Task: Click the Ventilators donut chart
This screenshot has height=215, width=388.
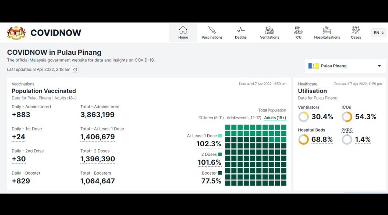Action: point(303,117)
